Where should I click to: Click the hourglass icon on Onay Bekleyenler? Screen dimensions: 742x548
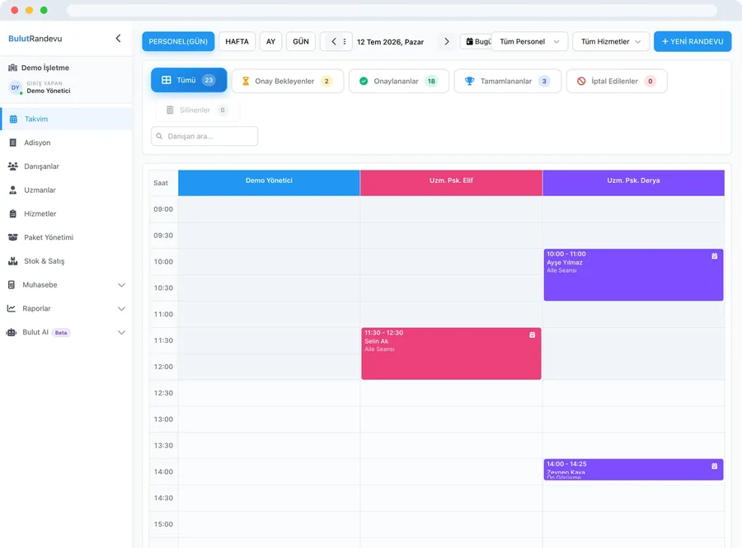(246, 81)
